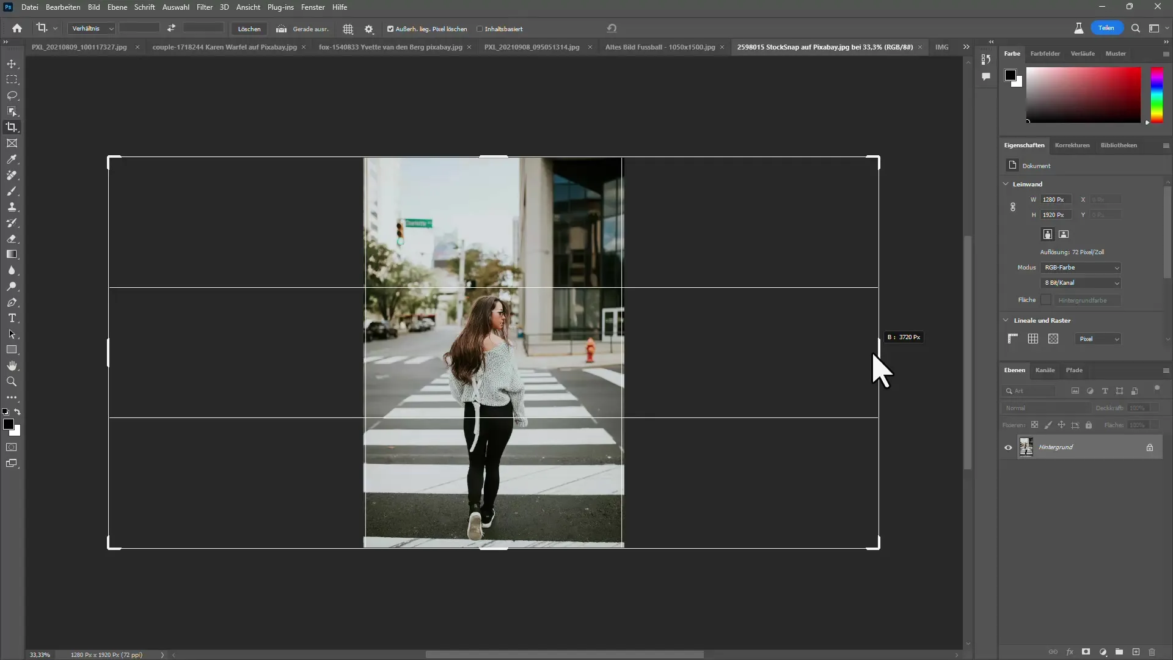The width and height of the screenshot is (1173, 660).
Task: Select the Spot Healing Brush tool
Action: coord(12,175)
